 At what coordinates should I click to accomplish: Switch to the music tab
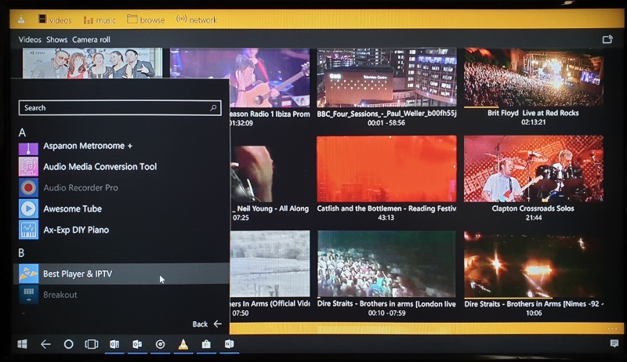tap(100, 20)
